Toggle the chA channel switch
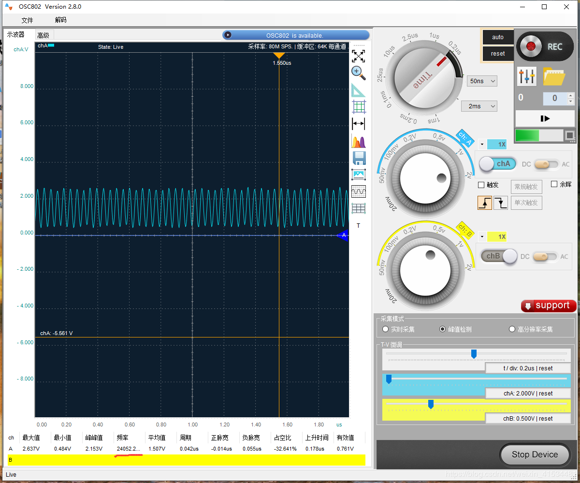The width and height of the screenshot is (580, 483). (x=497, y=164)
